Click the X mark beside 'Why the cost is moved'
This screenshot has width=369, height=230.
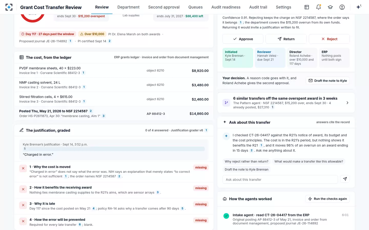point(23,168)
